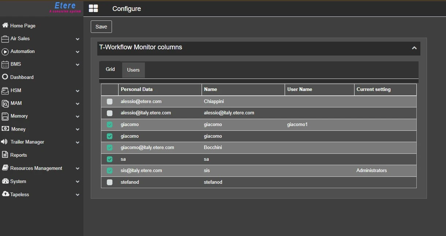Click the Tapeless cloud upload icon
This screenshot has height=236, width=446.
[x=5, y=194]
